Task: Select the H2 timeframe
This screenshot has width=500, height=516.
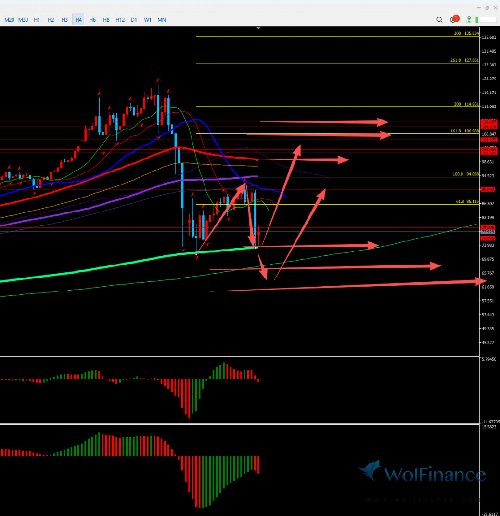Action: (x=51, y=20)
